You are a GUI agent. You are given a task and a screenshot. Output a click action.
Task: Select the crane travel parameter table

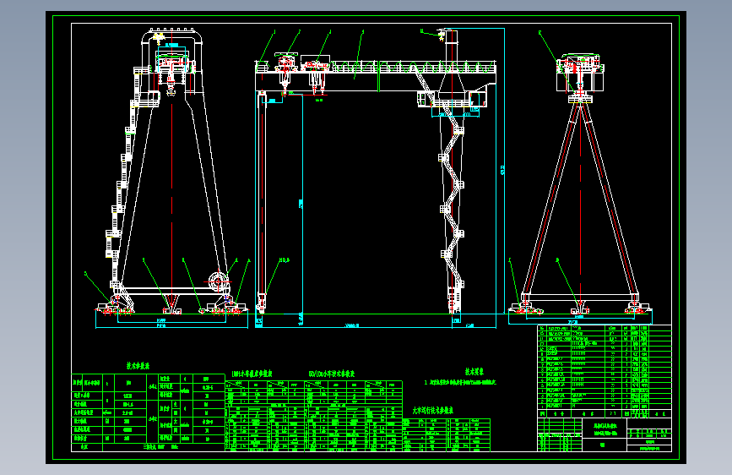pyautogui.click(x=446, y=434)
